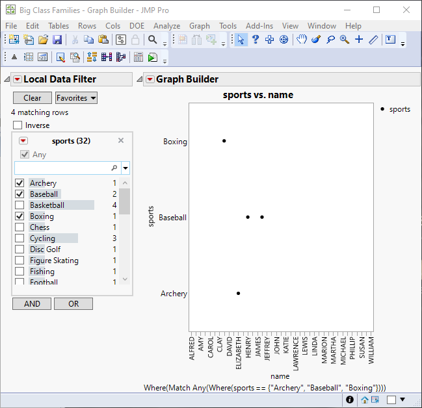The width and height of the screenshot is (422, 408).
Task: Click the info icon in status bar
Action: click(x=350, y=400)
